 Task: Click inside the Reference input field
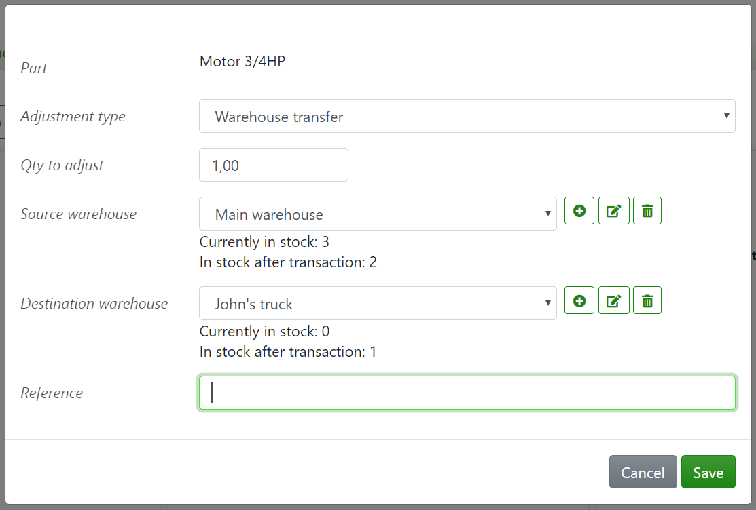point(467,393)
